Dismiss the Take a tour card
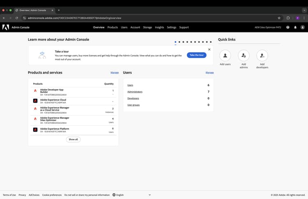The image size is (308, 199). point(209,49)
